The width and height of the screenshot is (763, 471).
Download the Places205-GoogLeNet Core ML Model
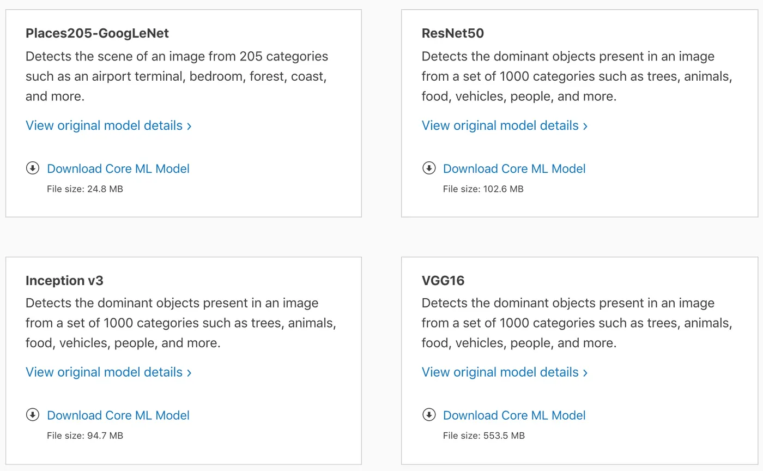118,168
